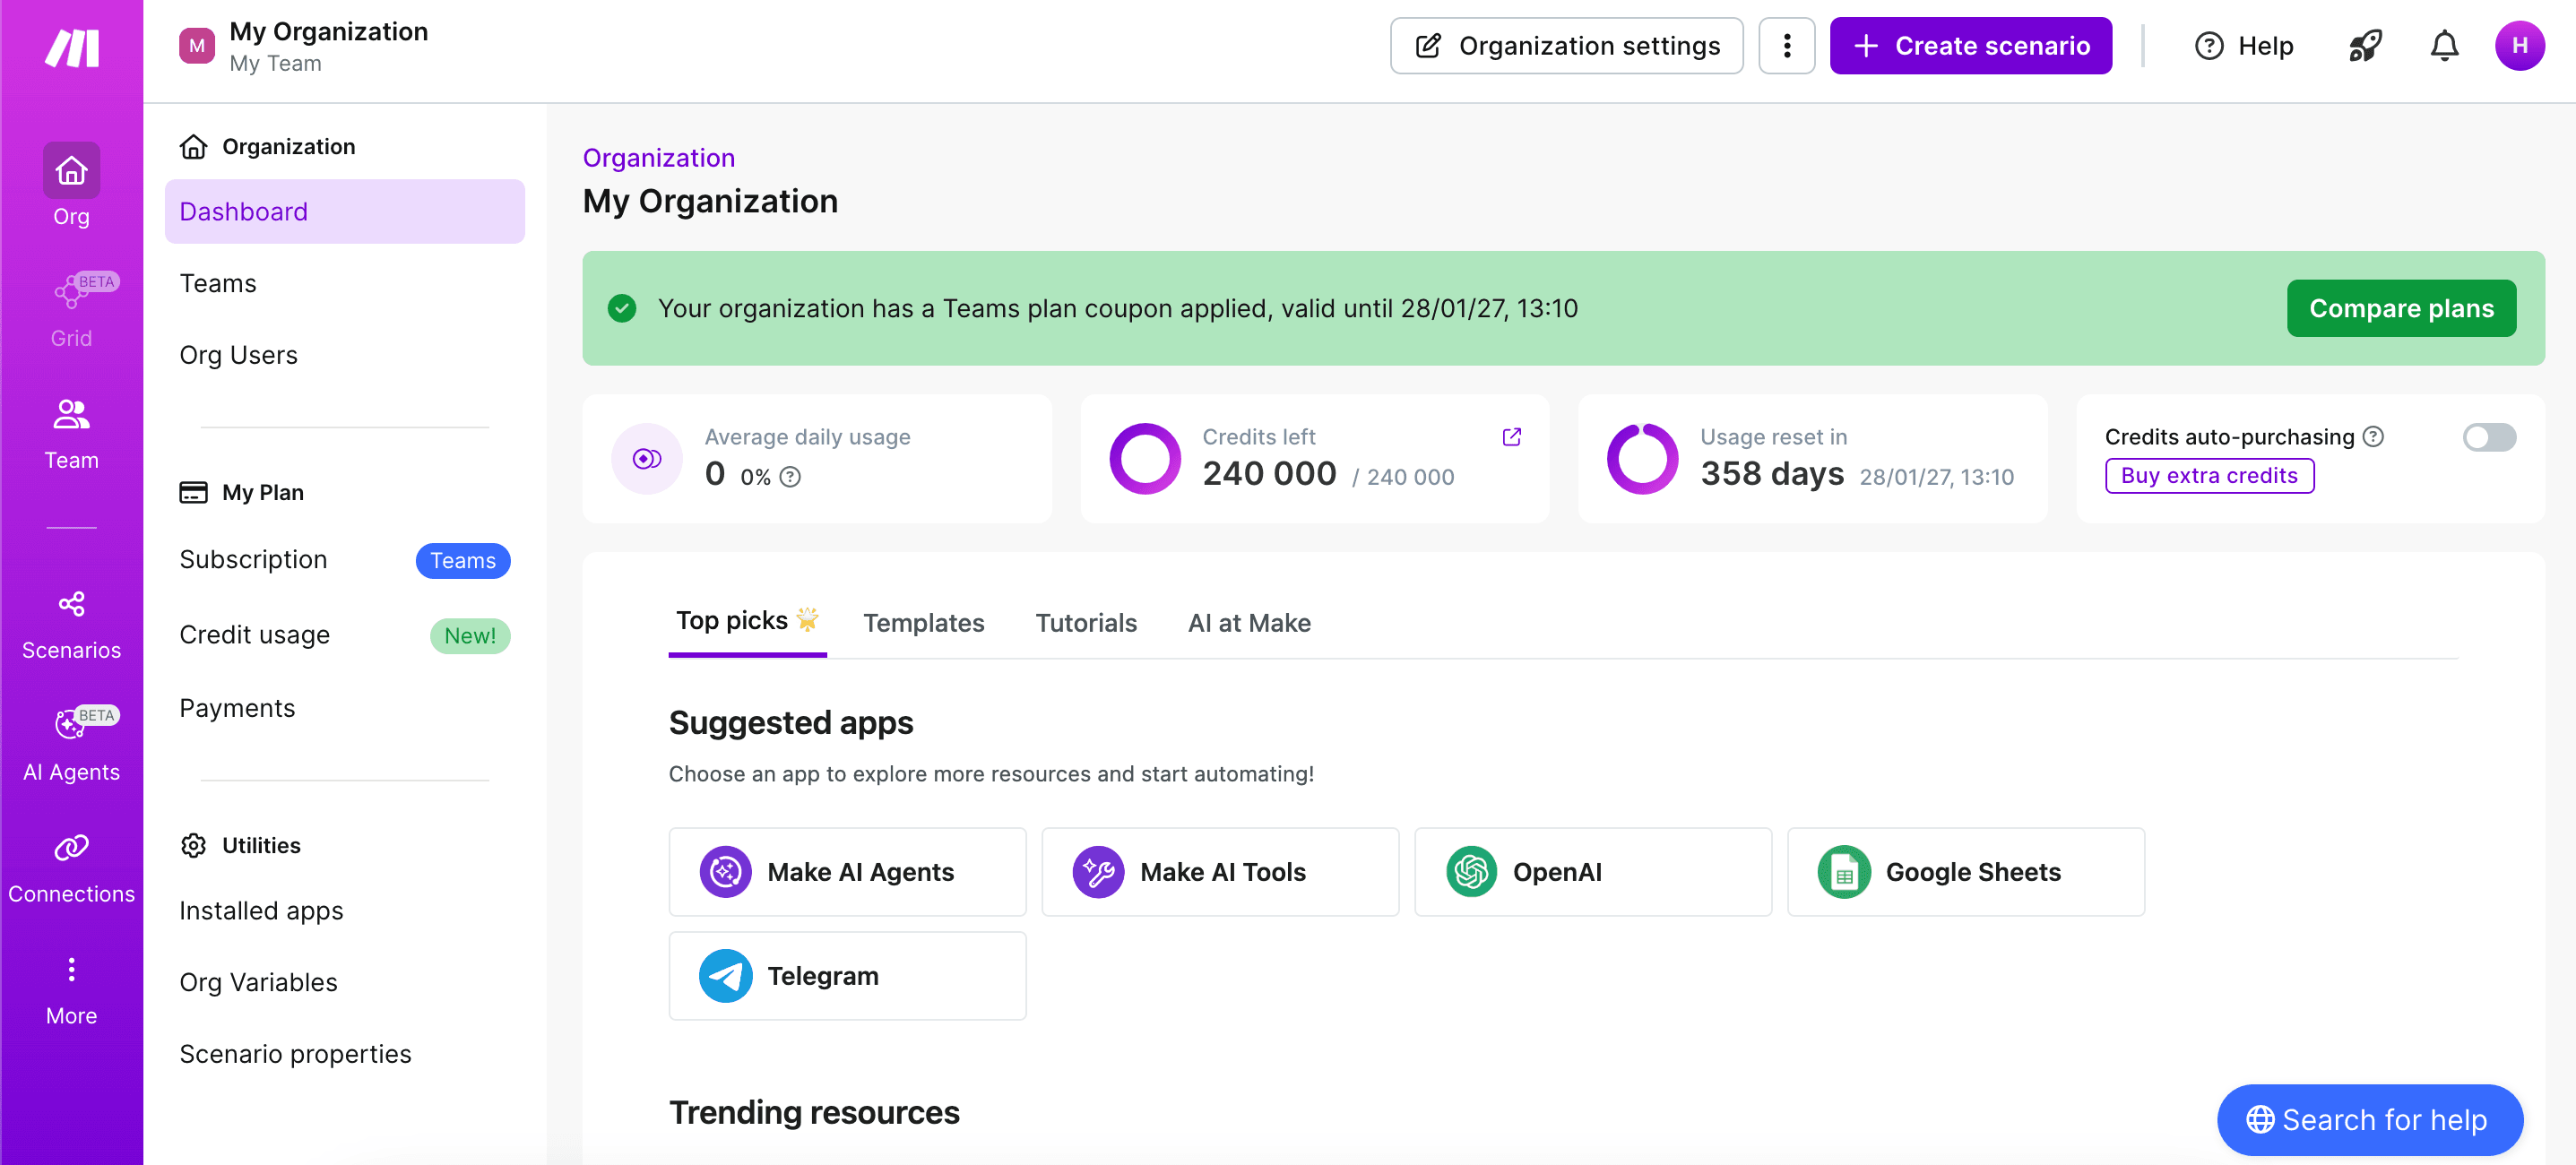Click the My Organization M avatar

tap(196, 46)
